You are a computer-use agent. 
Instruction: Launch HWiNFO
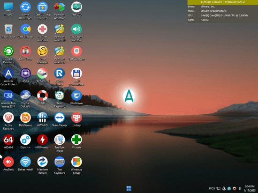coord(42,120)
